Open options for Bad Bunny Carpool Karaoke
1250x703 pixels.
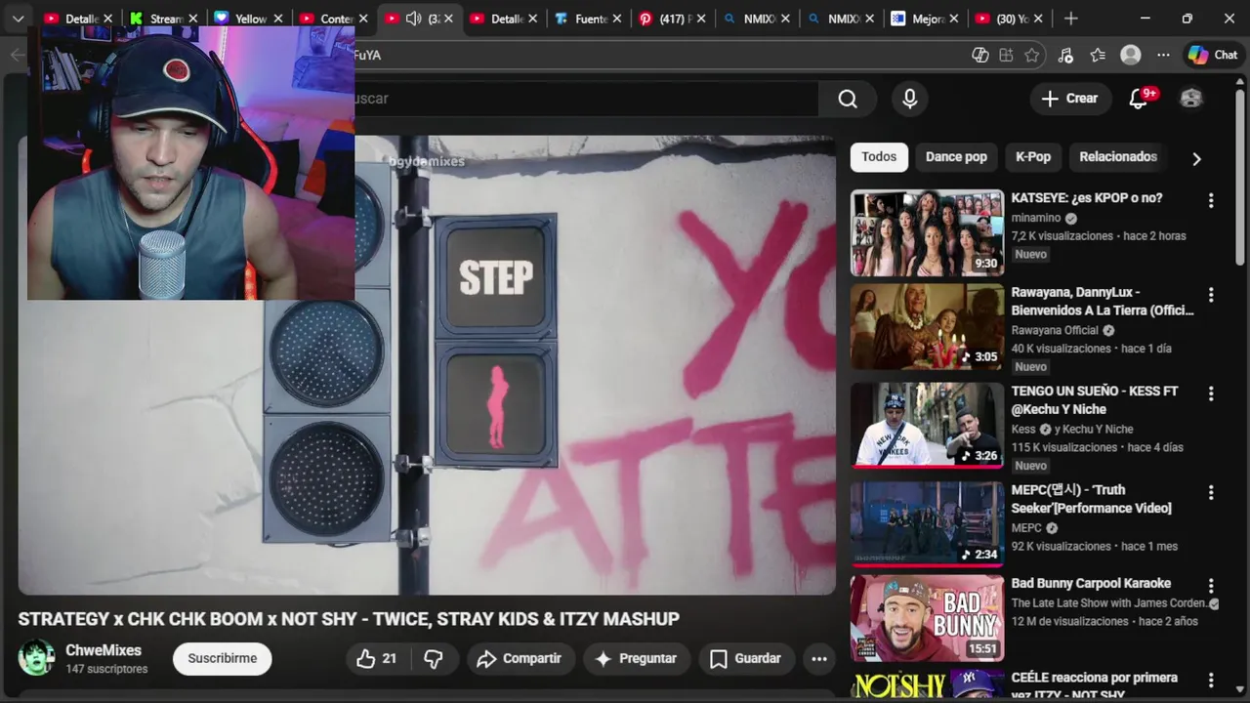(1211, 586)
